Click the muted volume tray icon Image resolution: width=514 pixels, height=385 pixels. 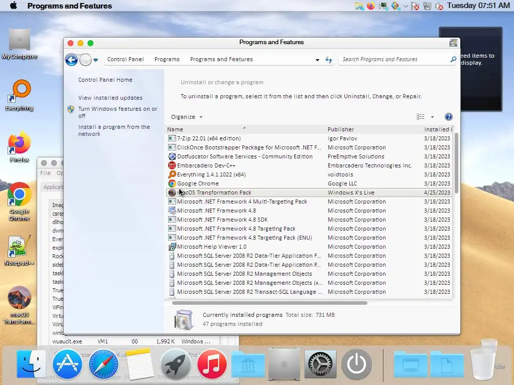pyautogui.click(x=439, y=6)
